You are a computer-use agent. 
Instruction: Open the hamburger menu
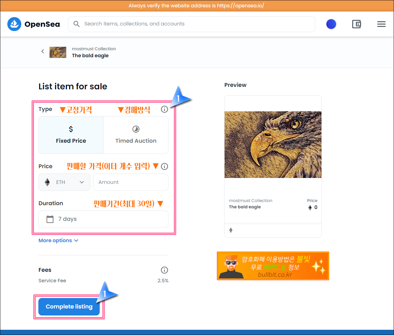[381, 24]
